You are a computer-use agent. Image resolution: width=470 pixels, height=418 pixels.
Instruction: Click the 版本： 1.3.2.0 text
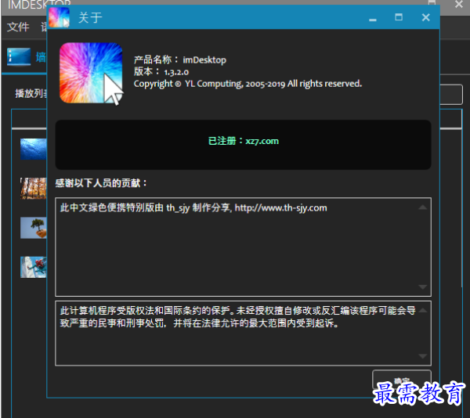click(x=161, y=71)
